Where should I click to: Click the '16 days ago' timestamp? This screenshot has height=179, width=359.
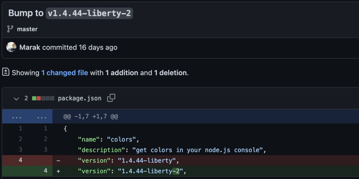pos(98,48)
